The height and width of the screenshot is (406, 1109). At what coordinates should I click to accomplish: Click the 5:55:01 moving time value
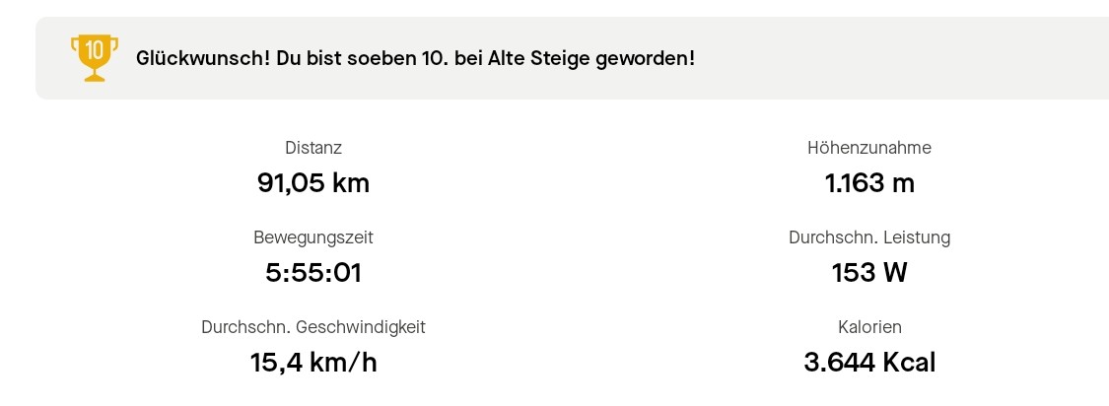tap(313, 273)
